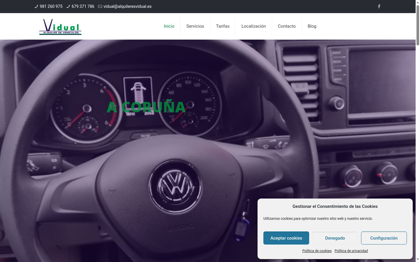
Task: Reject cookies with the Denegado button
Action: coord(335,238)
